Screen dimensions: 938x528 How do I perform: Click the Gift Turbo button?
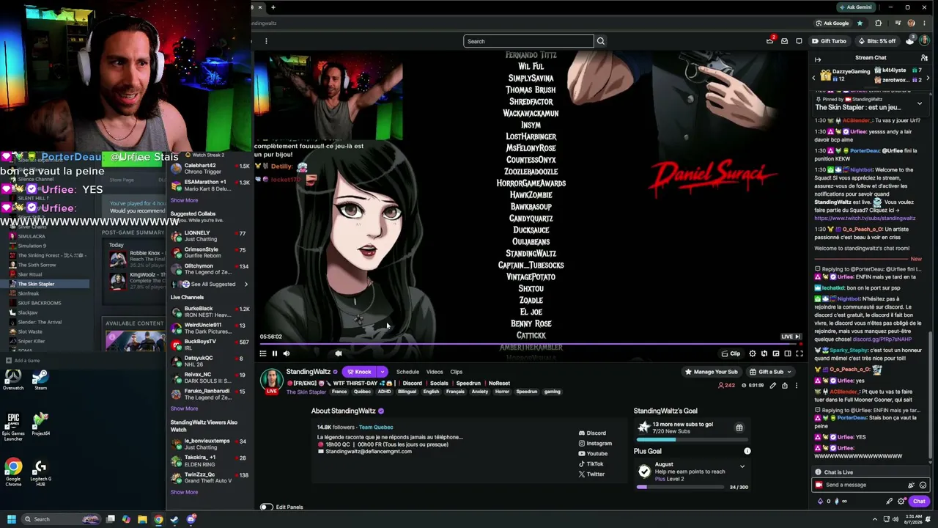click(x=830, y=41)
